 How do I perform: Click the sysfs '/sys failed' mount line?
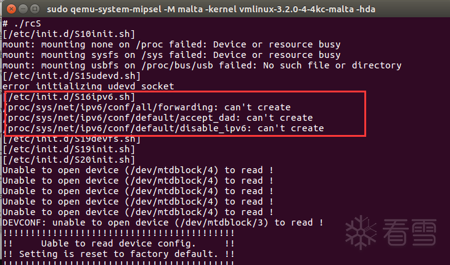(x=171, y=55)
